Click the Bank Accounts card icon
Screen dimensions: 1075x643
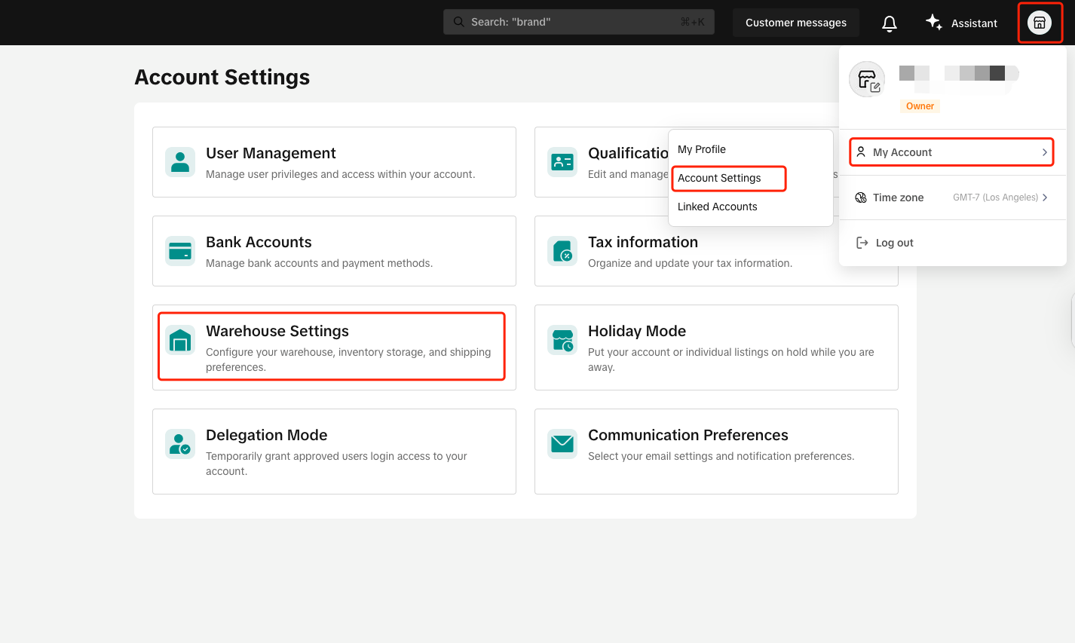pos(180,251)
